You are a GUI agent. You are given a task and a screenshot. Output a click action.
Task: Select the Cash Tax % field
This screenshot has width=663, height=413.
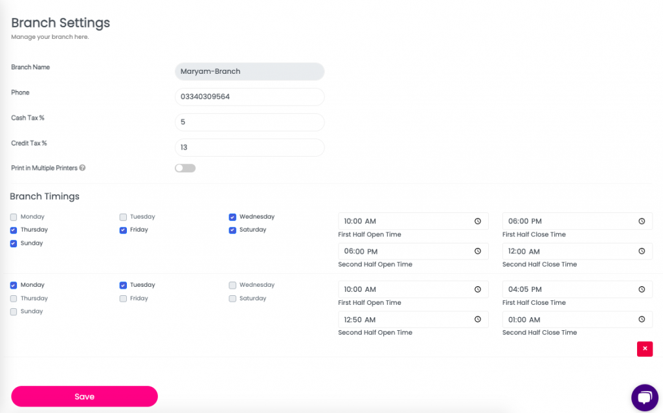point(249,122)
